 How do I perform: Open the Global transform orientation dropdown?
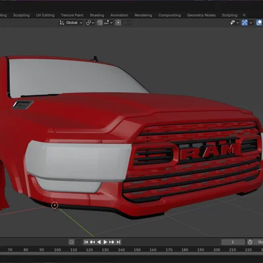71,23
